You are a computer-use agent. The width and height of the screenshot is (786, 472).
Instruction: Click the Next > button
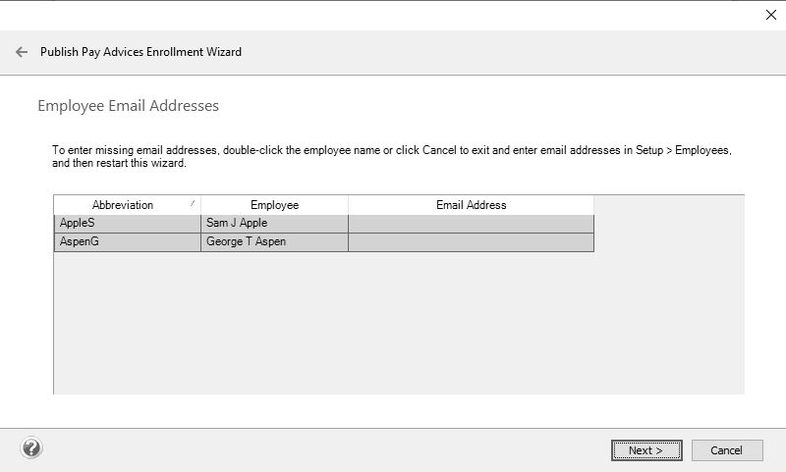click(646, 450)
